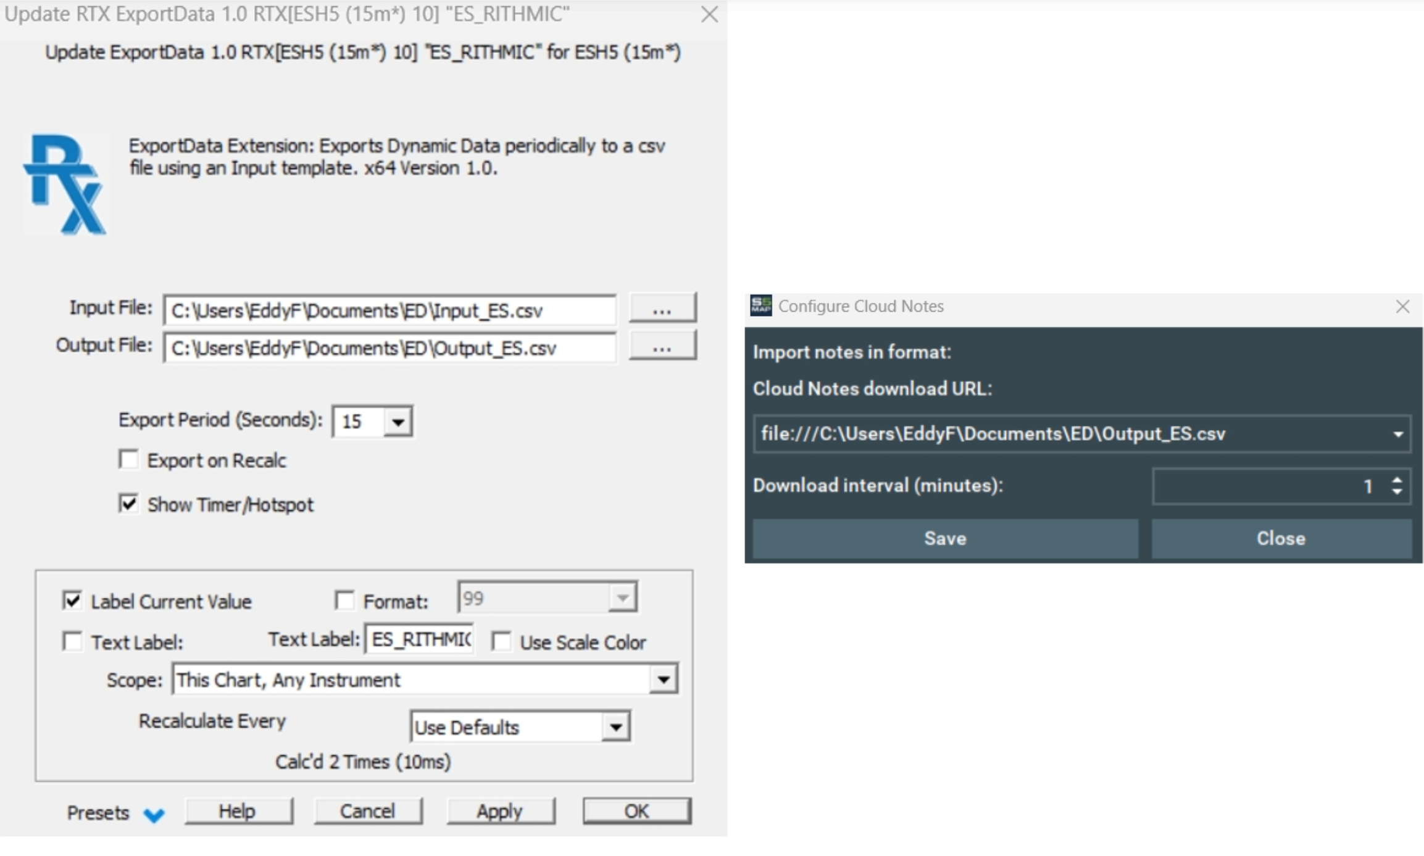
Task: Open Cloud Notes download URL dropdown
Action: pos(1398,434)
